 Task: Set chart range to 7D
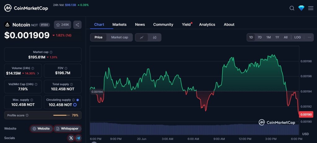pos(260,37)
